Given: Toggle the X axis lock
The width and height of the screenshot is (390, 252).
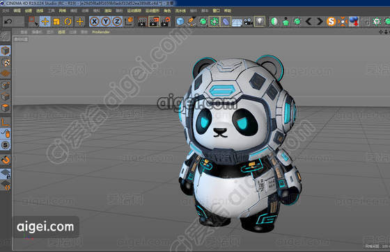Looking at the screenshot, I should pyautogui.click(x=95, y=22).
